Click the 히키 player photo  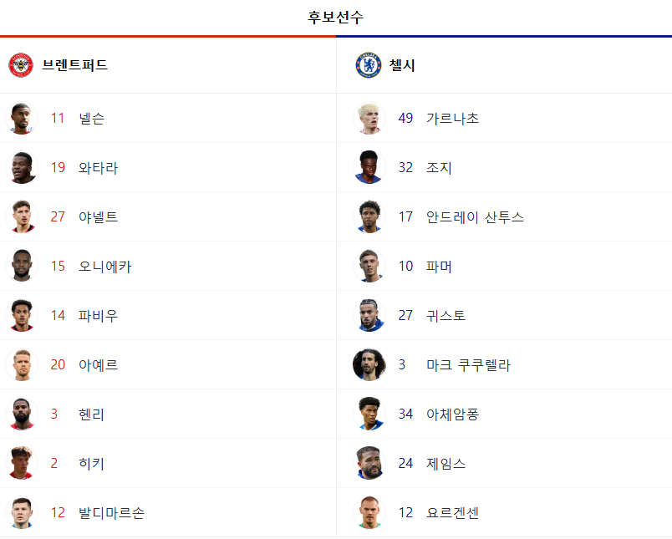(22, 463)
